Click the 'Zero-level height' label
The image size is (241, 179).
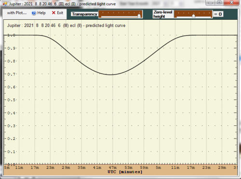(163, 14)
